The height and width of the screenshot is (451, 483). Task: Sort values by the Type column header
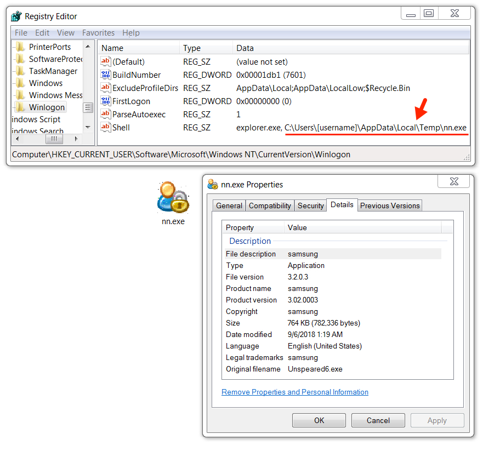tap(206, 48)
